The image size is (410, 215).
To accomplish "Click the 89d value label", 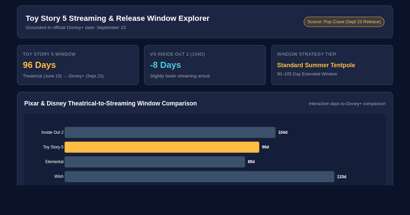I will pyautogui.click(x=251, y=162).
